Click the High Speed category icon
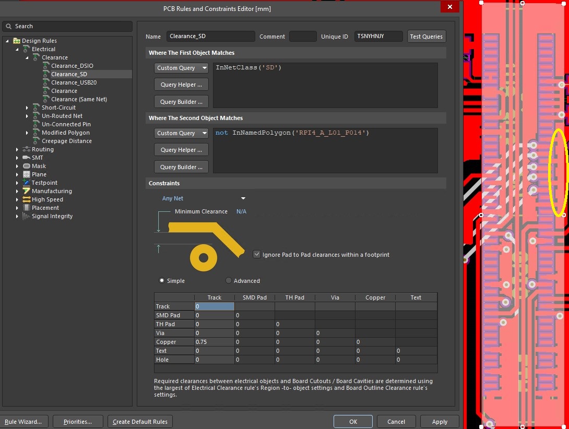The width and height of the screenshot is (569, 429). pyautogui.click(x=27, y=199)
